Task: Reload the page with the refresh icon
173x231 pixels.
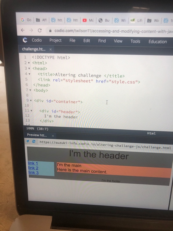Action: [x=40, y=30]
